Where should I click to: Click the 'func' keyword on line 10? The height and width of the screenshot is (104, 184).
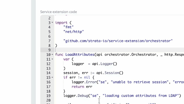click(59, 55)
